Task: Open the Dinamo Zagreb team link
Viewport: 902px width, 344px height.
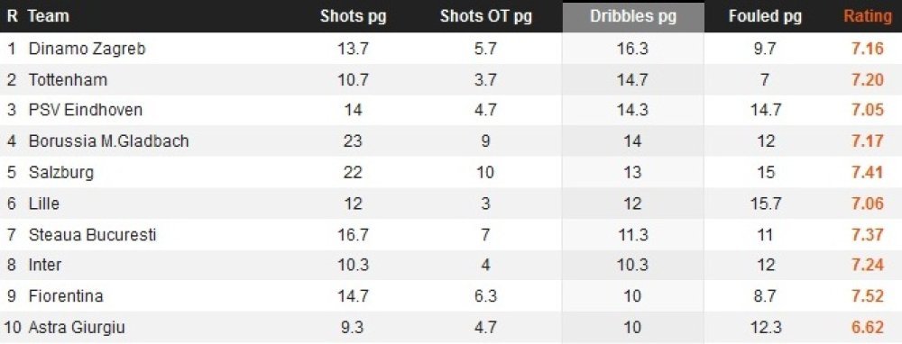Action: click(x=87, y=49)
